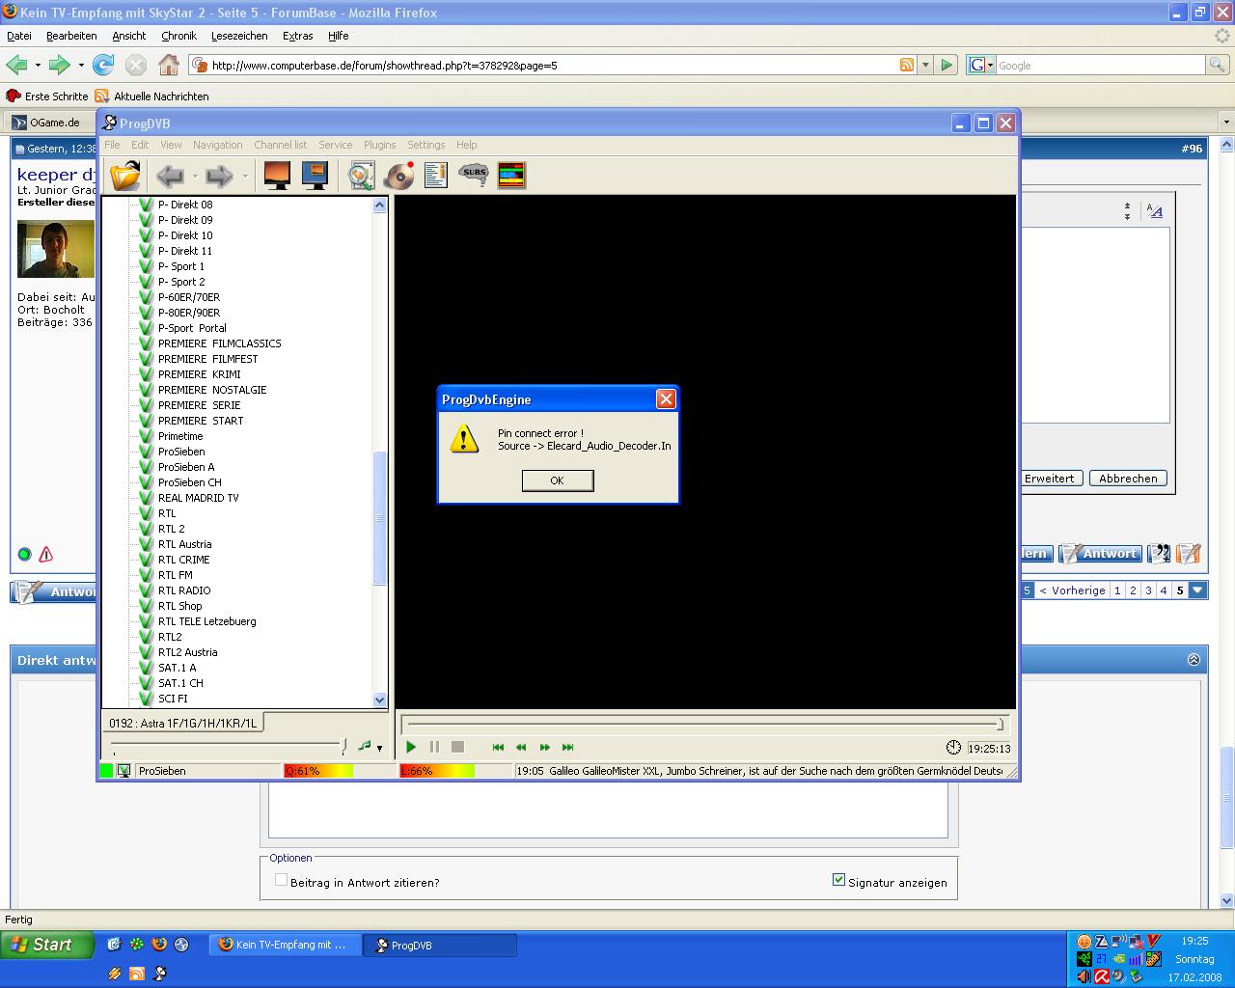Open channel search magnifier icon

click(361, 175)
